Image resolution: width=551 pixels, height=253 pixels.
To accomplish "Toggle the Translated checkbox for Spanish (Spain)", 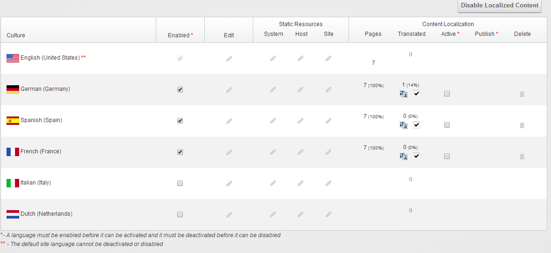I will tap(417, 125).
